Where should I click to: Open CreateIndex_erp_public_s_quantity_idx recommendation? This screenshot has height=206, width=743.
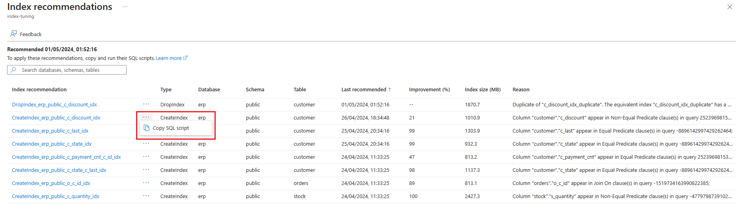point(56,196)
